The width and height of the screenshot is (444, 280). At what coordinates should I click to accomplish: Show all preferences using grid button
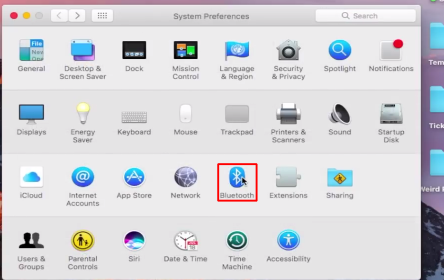[102, 16]
